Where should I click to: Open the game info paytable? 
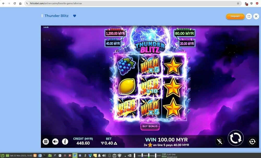pyautogui.click(x=65, y=142)
